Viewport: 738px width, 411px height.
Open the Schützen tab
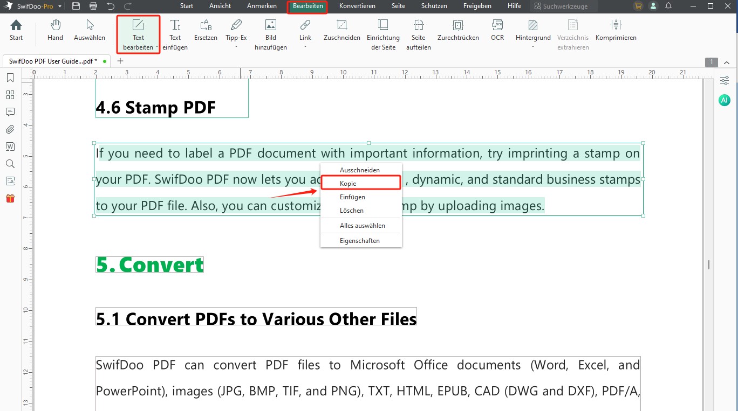coord(434,6)
